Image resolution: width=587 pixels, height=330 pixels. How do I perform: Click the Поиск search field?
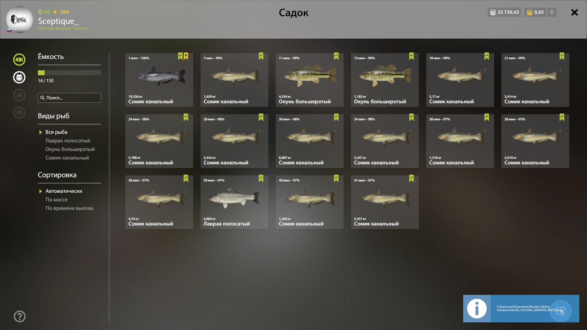pyautogui.click(x=69, y=98)
